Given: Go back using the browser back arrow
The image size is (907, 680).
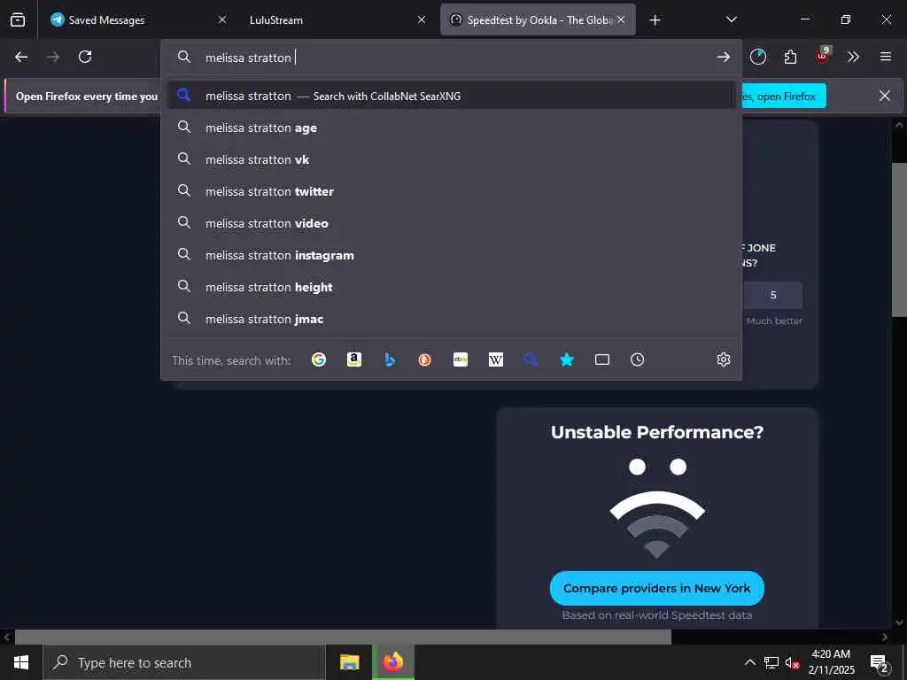Looking at the screenshot, I should 21,57.
